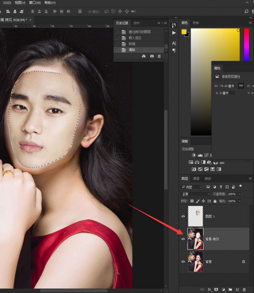
Task: Expand the opacity 100% dropdown arrow
Action: [240, 194]
